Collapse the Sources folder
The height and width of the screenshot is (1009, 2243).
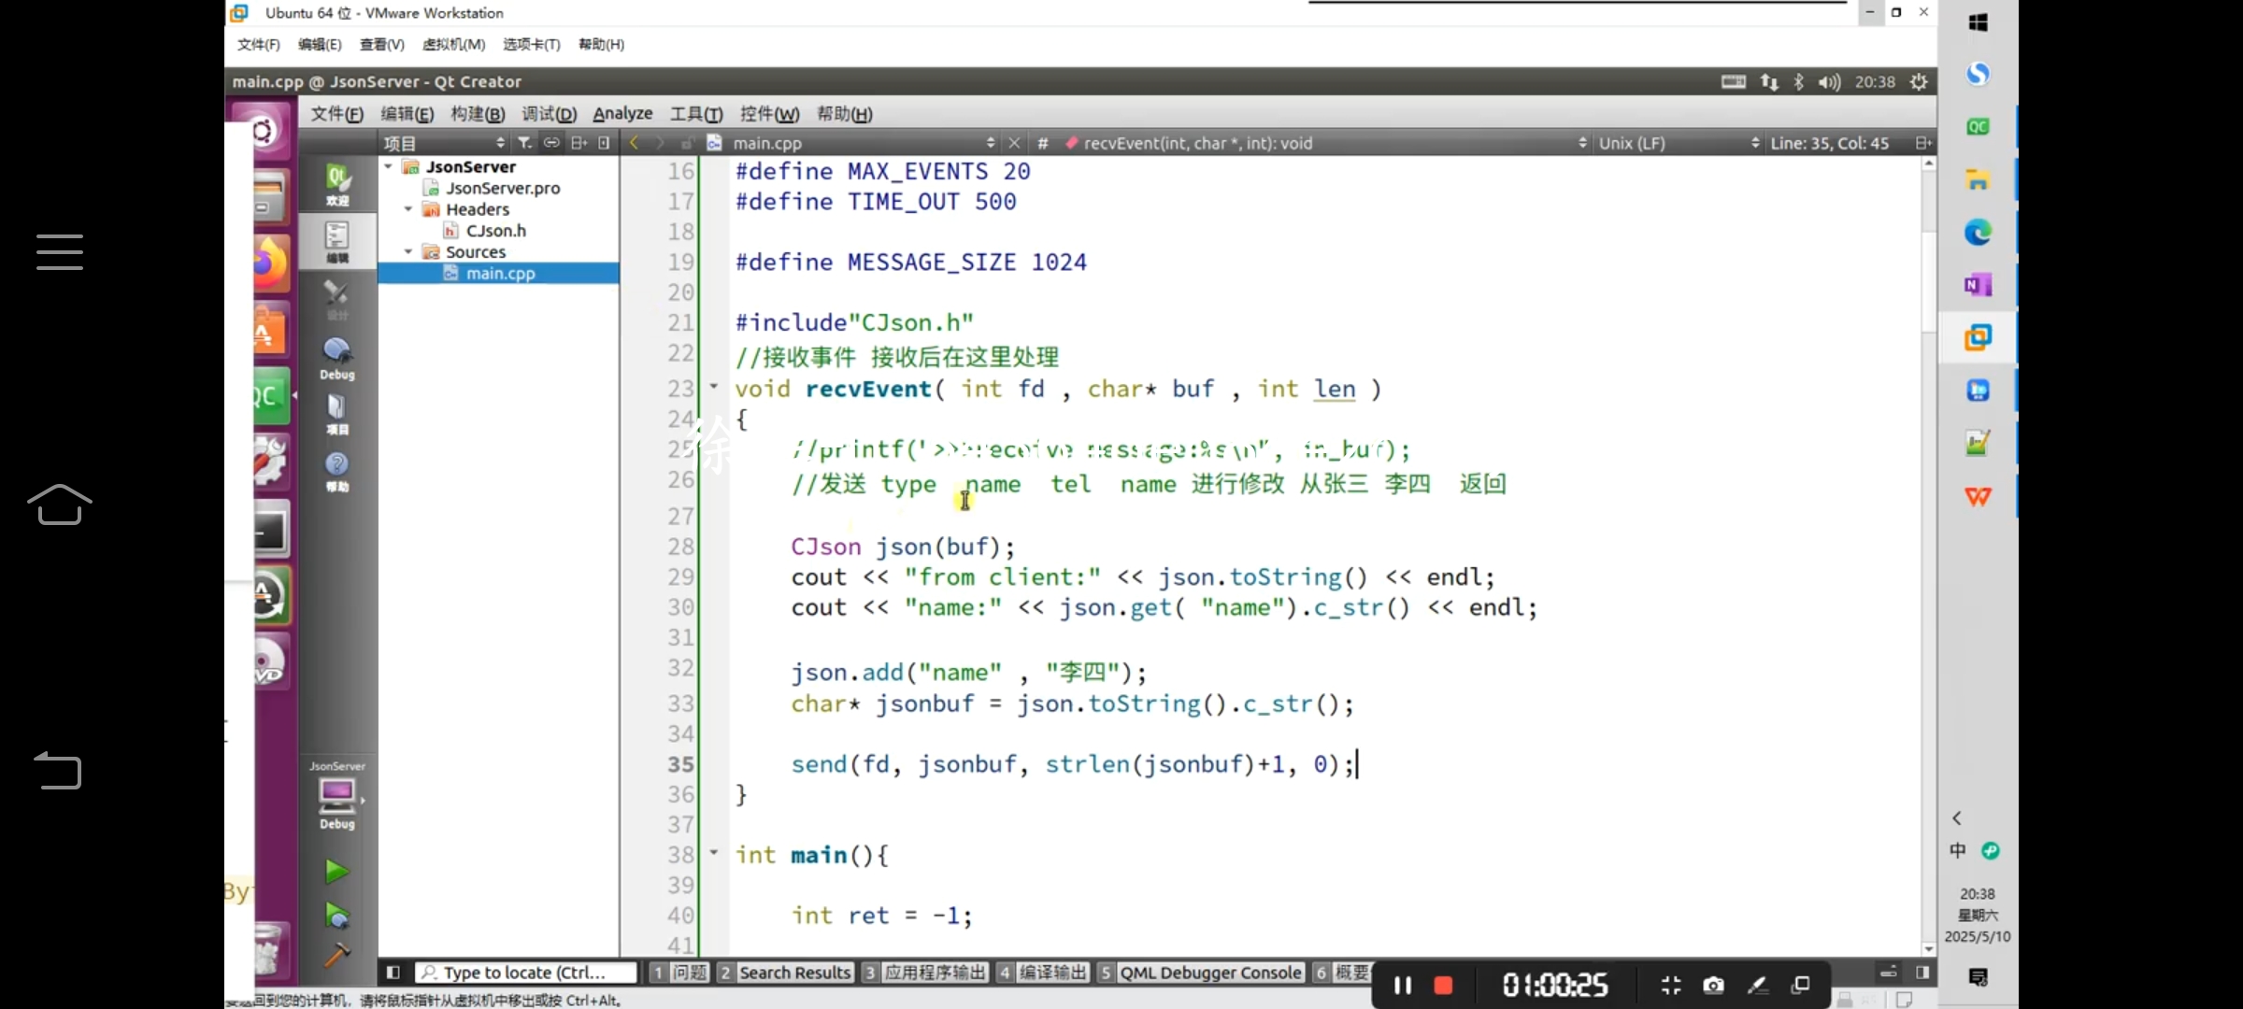(x=408, y=252)
